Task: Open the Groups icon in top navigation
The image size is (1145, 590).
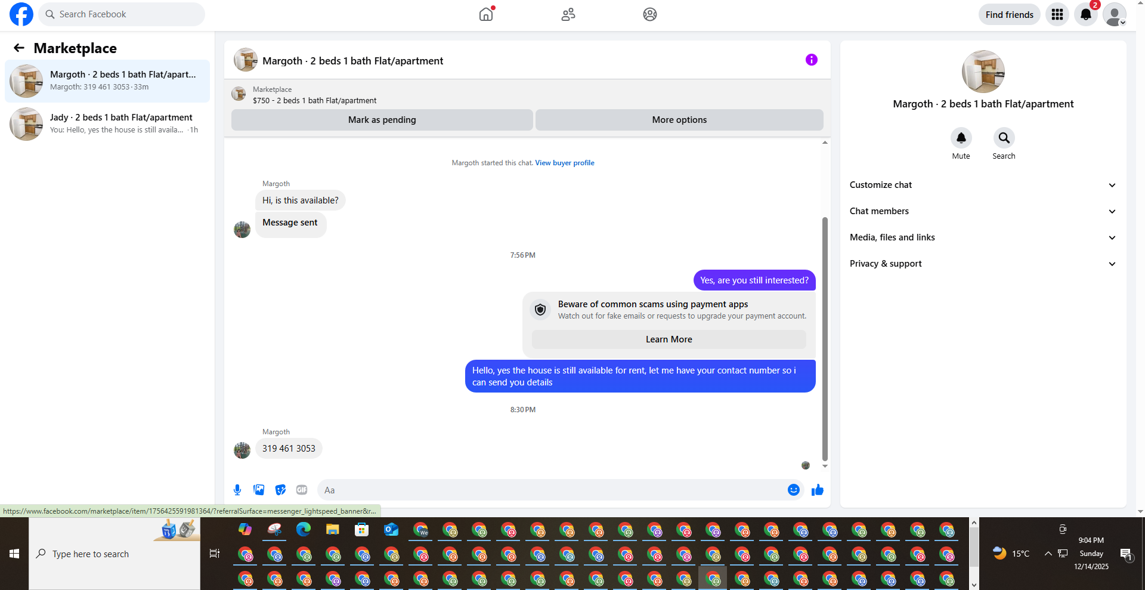Action: [650, 14]
